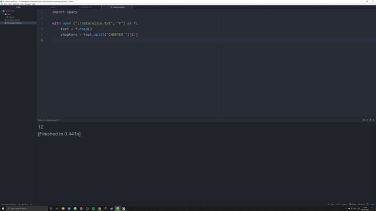376x211 pixels.
Task: Open the Edit menu
Action: (5, 4)
